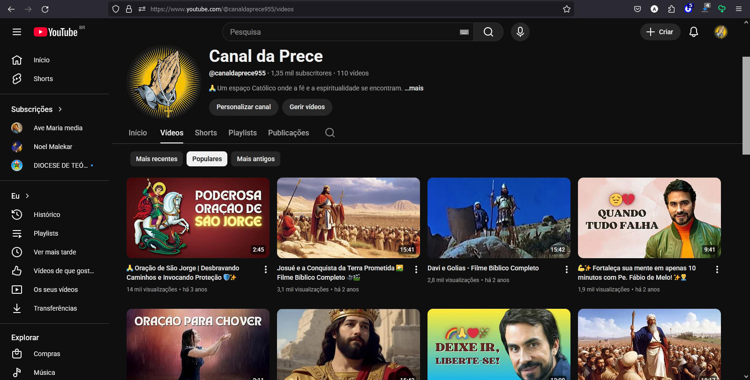This screenshot has width=750, height=380.
Task: Choose the Mais antigos filter chip
Action: pyautogui.click(x=255, y=159)
